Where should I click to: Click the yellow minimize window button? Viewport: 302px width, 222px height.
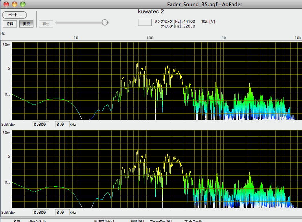(15, 4)
